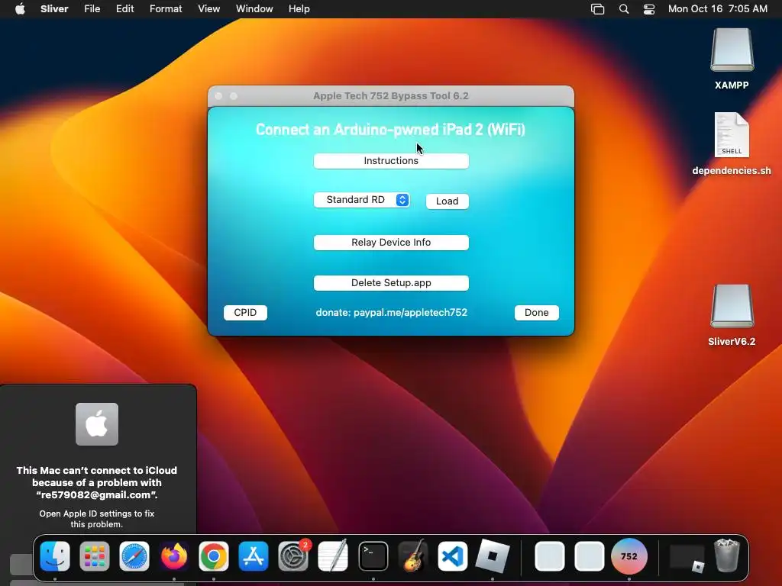
Task: Open Finder from the Dock
Action: (55, 556)
